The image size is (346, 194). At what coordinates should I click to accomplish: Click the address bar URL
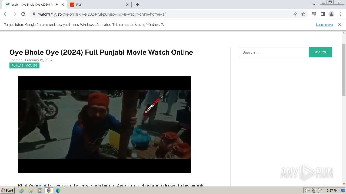(x=102, y=14)
